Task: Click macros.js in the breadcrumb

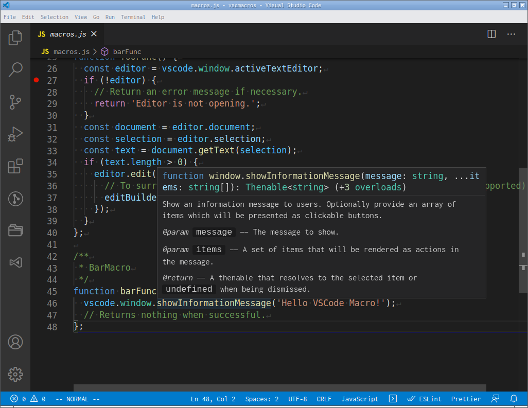Action: (72, 51)
